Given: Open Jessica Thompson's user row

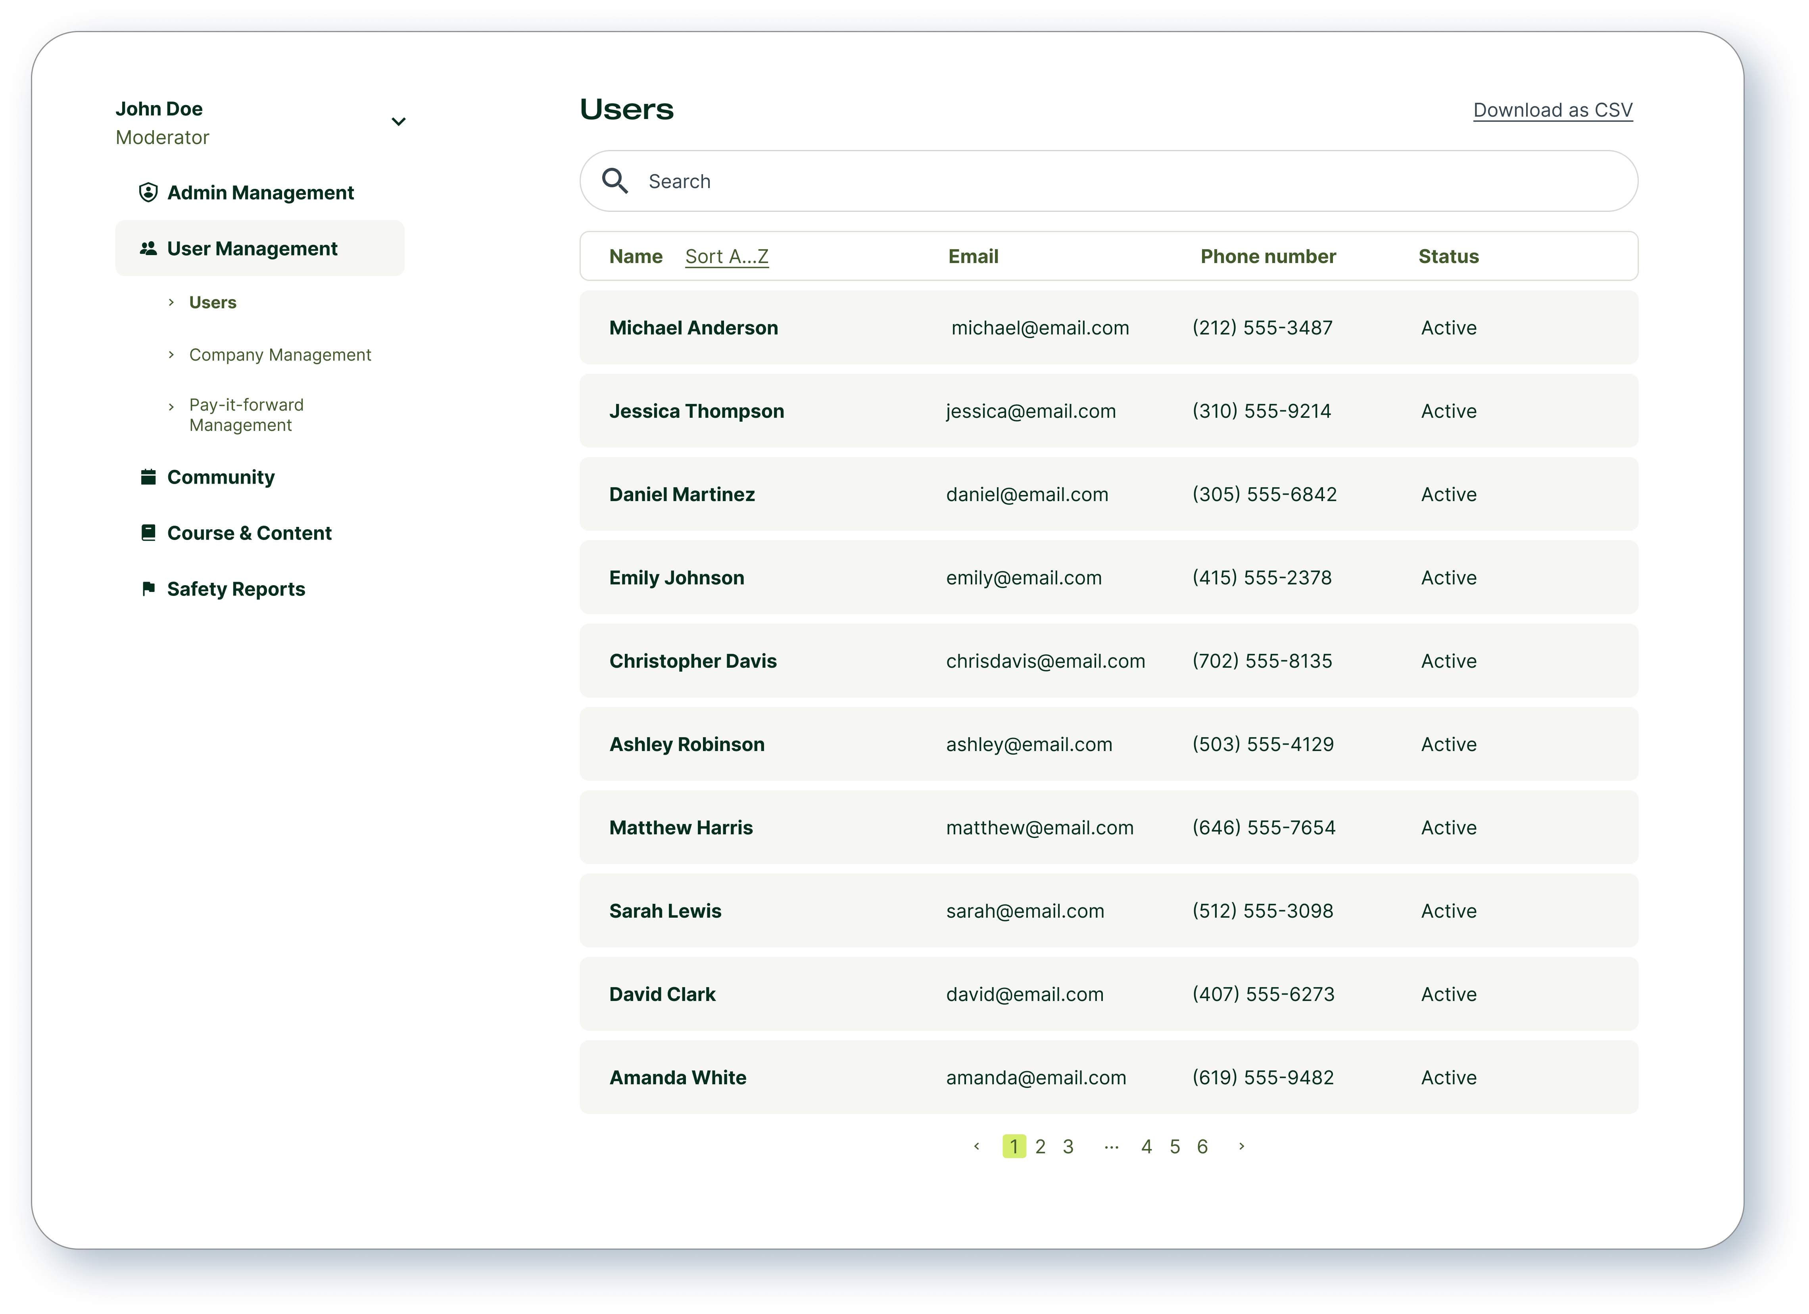Looking at the screenshot, I should pos(1109,411).
